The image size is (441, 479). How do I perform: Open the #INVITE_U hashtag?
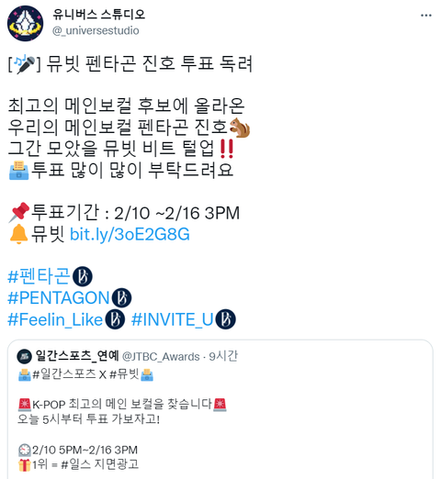(x=172, y=319)
